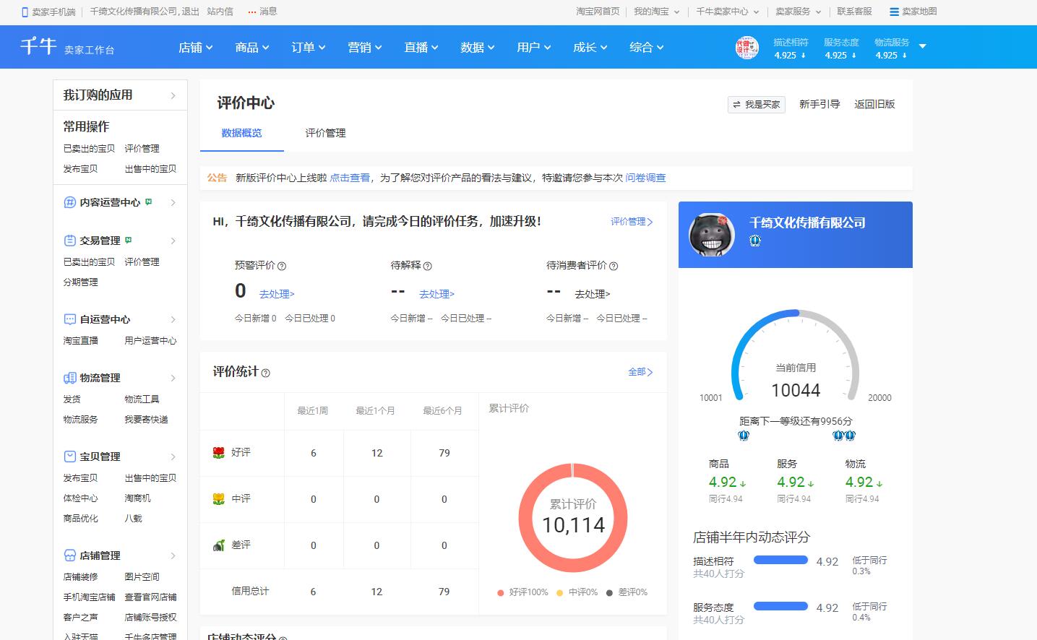Click 淘宝直播 in the sidebar
The image size is (1037, 640).
tap(80, 341)
